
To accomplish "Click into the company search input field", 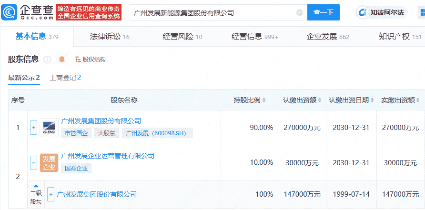I will tap(210, 13).
